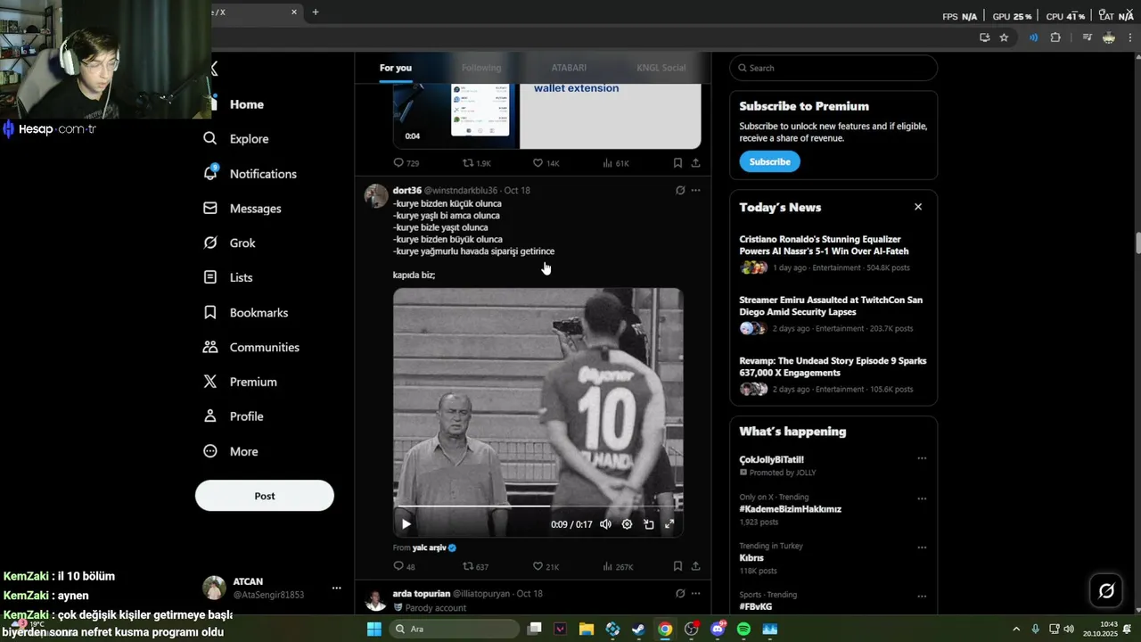This screenshot has width=1141, height=642.
Task: Switch to the ATABARI tab
Action: coord(569,68)
